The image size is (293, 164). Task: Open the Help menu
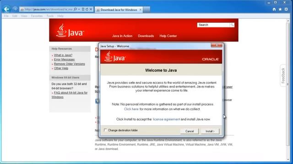pyautogui.click(x=60, y=16)
